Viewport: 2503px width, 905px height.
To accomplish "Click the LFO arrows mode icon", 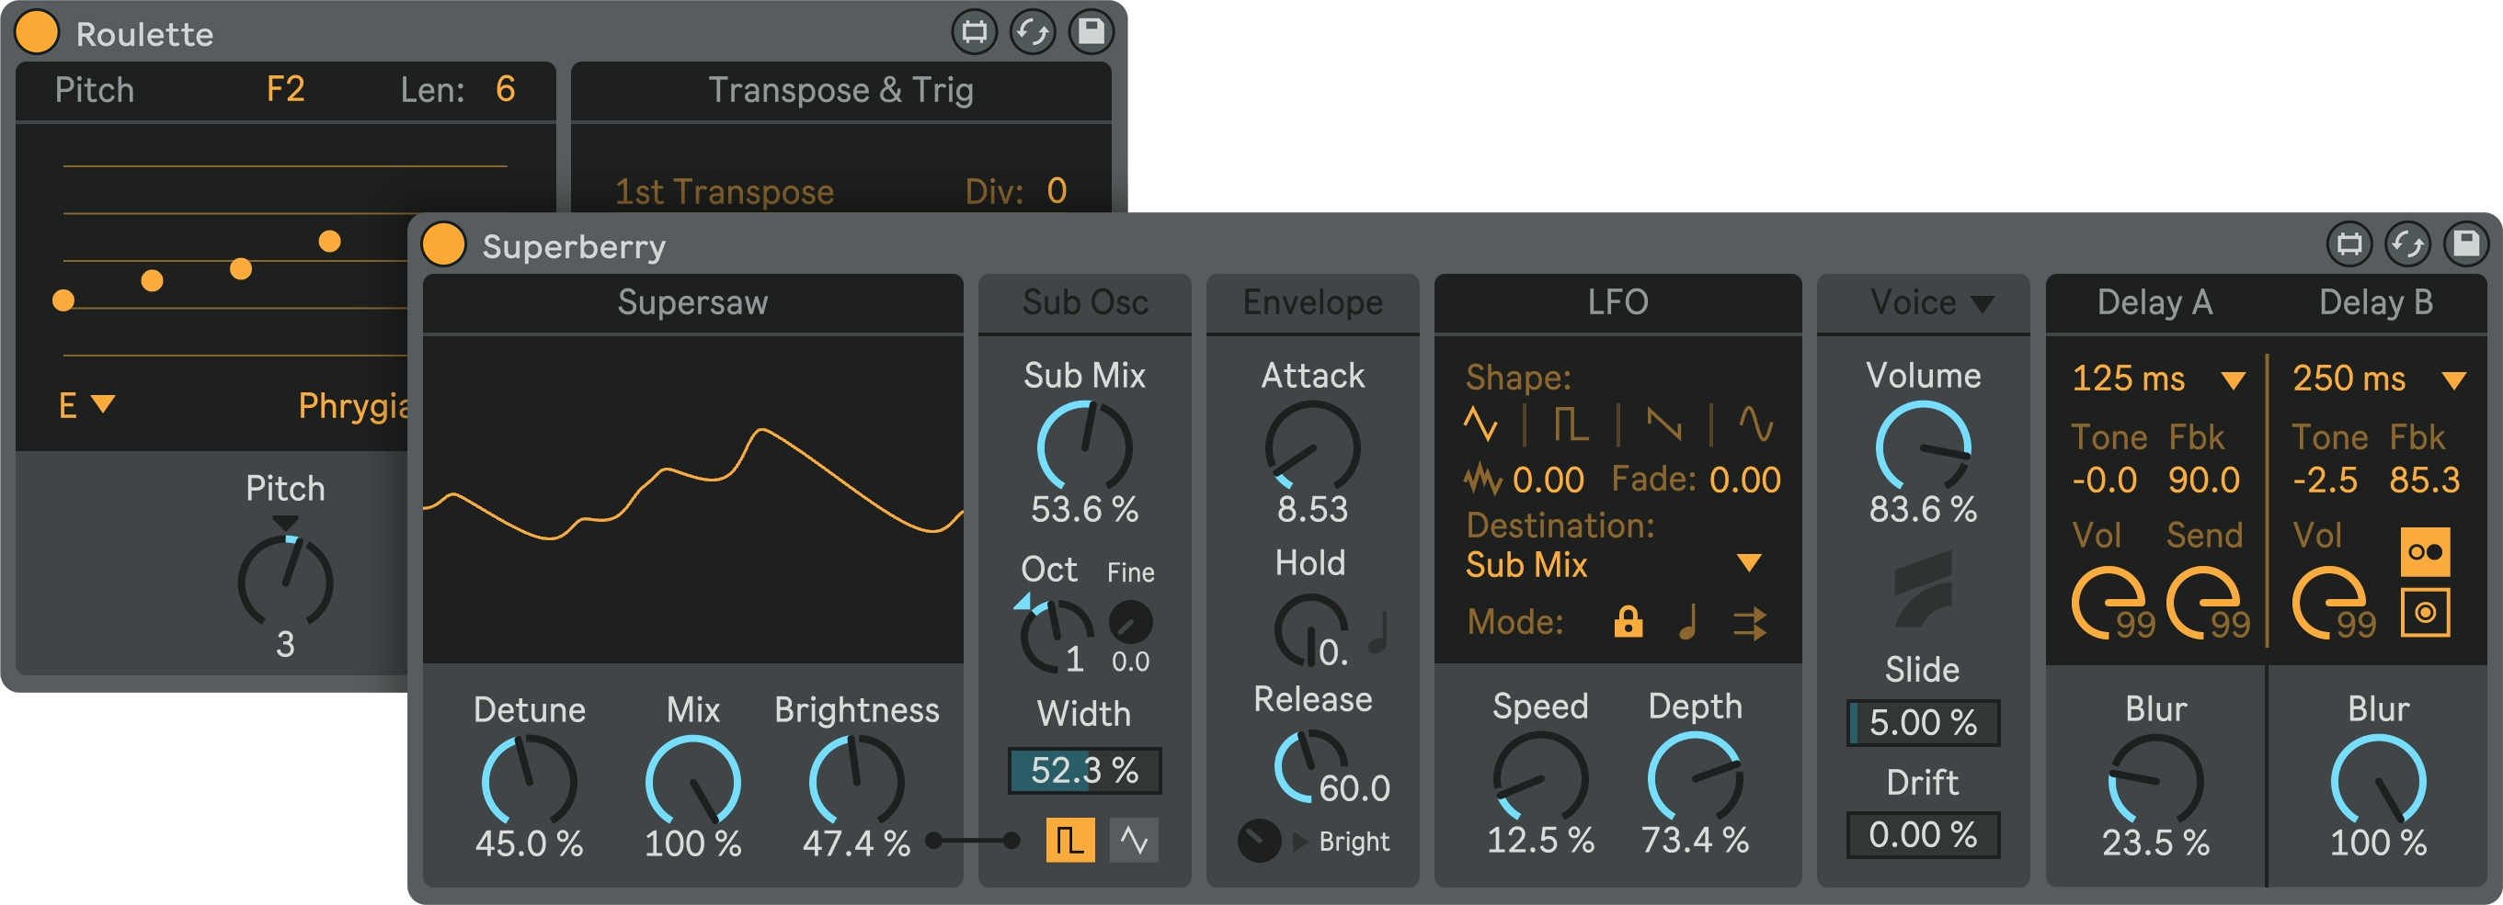I will click(x=1749, y=622).
